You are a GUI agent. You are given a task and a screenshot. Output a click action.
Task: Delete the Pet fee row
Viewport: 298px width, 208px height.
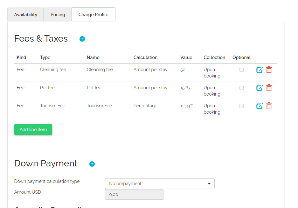(269, 88)
